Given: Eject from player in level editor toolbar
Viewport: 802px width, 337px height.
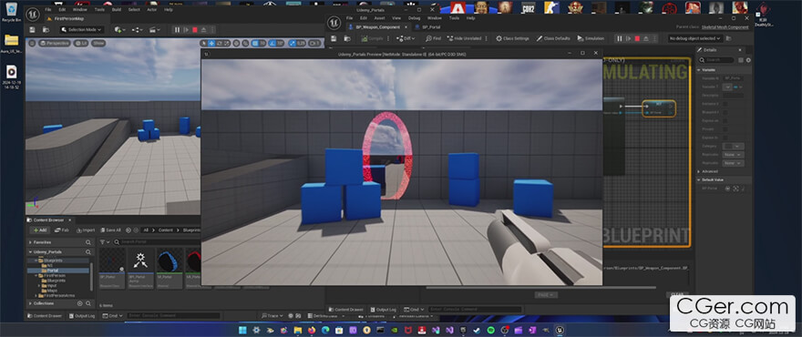Looking at the screenshot, I should tap(203, 30).
